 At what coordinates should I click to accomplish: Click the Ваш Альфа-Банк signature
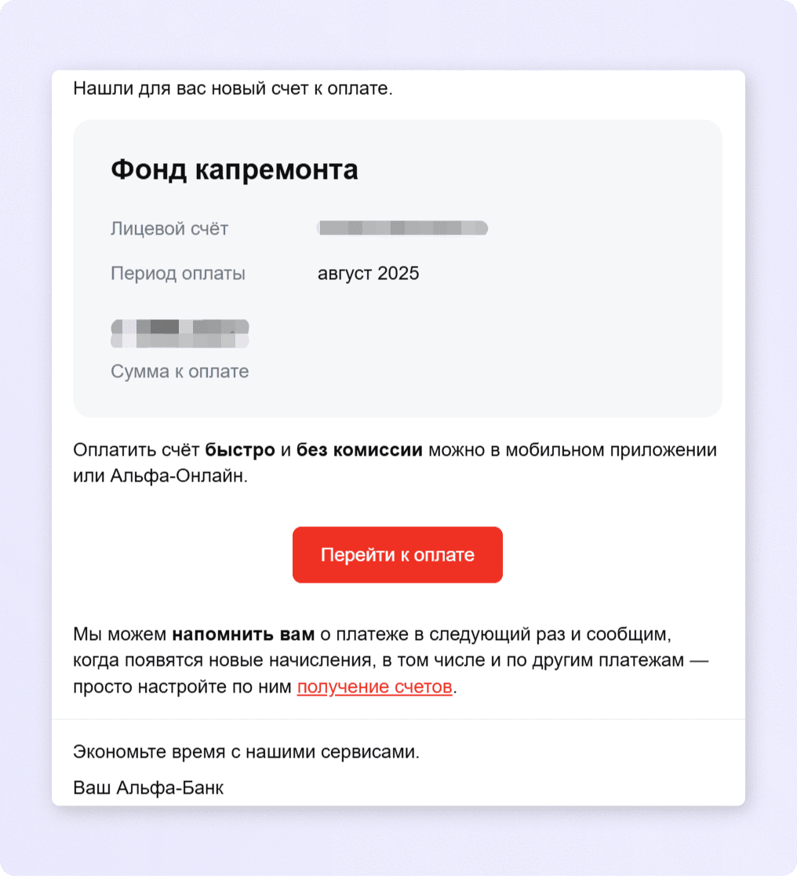[x=148, y=787]
